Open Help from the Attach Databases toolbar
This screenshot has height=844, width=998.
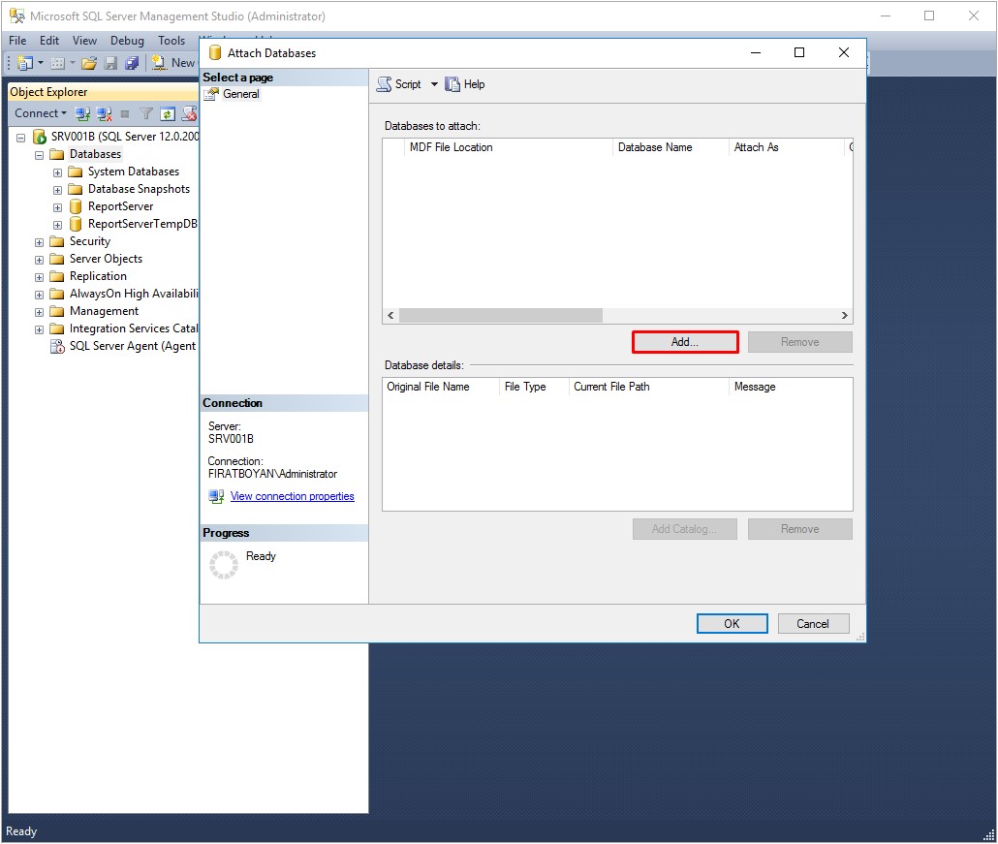coord(464,84)
